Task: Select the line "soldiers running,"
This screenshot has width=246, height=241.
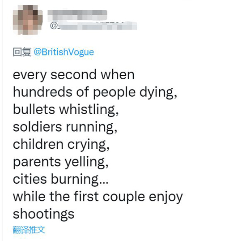Action: point(65,127)
